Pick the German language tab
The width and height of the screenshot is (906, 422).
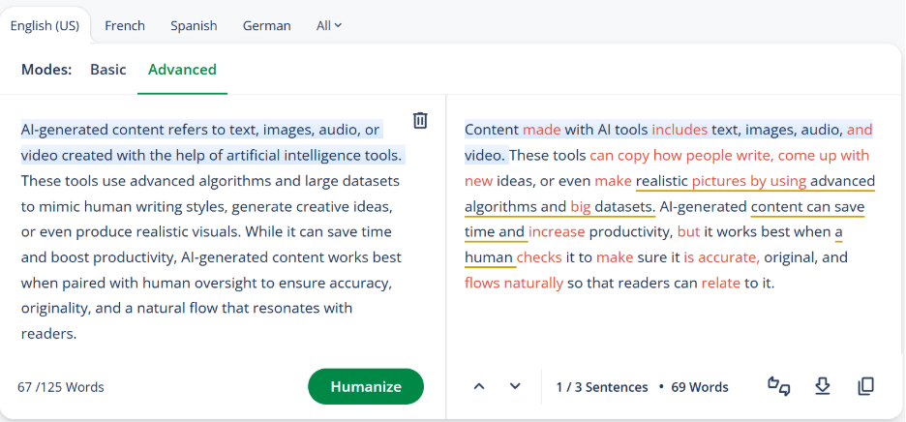tap(266, 26)
